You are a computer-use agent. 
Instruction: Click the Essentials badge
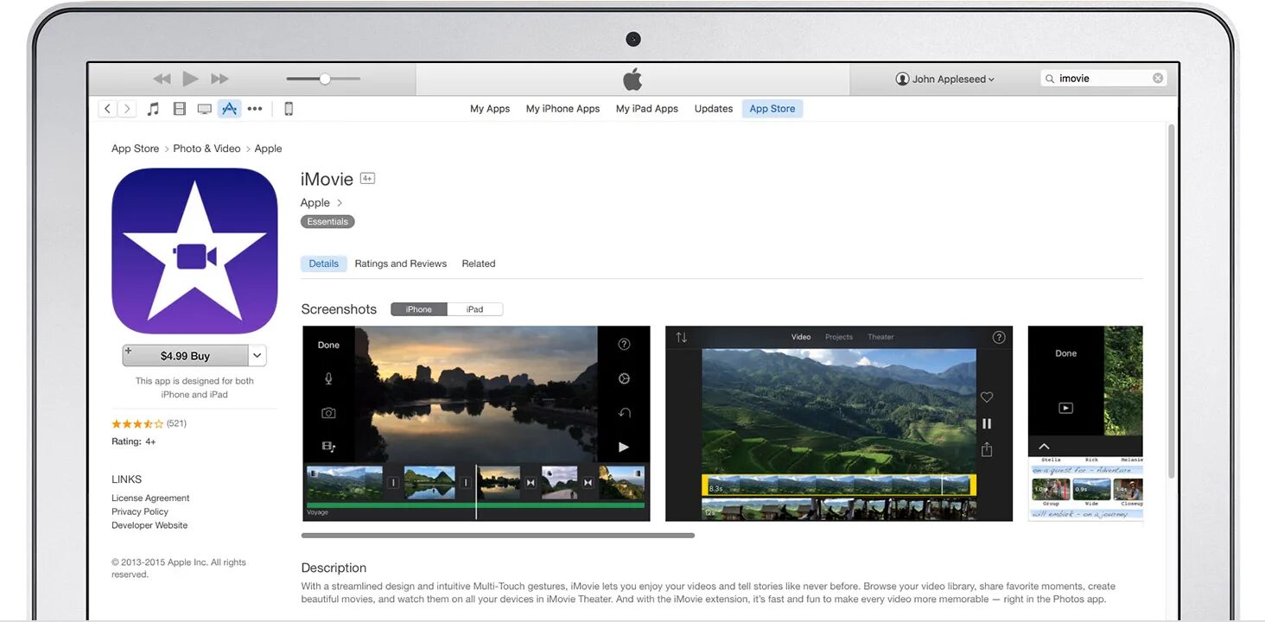tap(327, 222)
